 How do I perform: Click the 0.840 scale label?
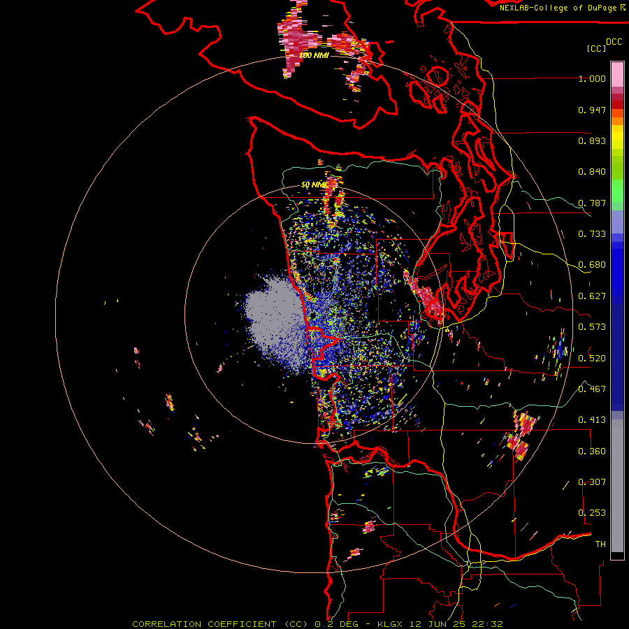tap(592, 172)
